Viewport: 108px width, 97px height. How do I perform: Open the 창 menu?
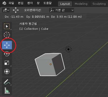(x=38, y=3)
